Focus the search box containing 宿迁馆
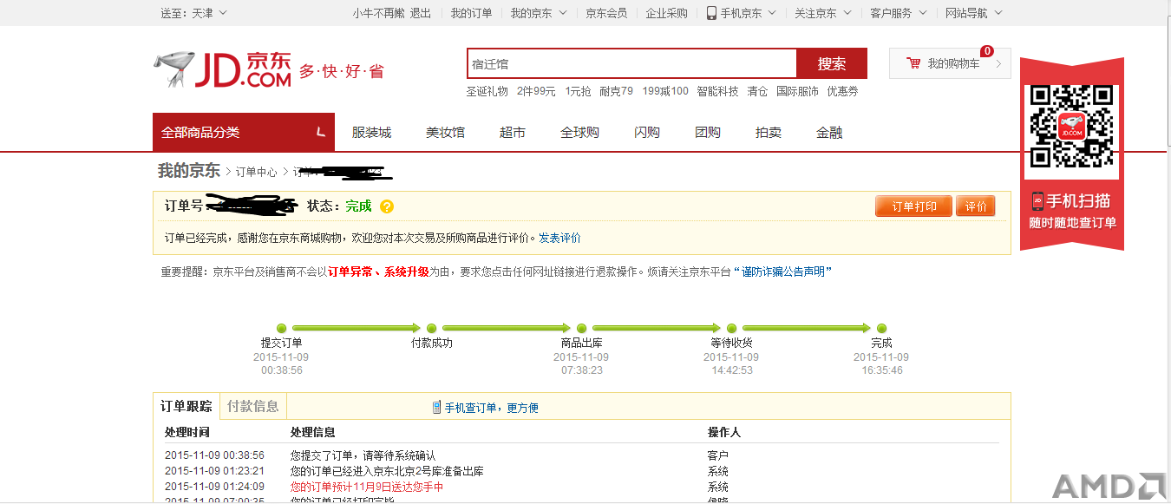 (631, 63)
